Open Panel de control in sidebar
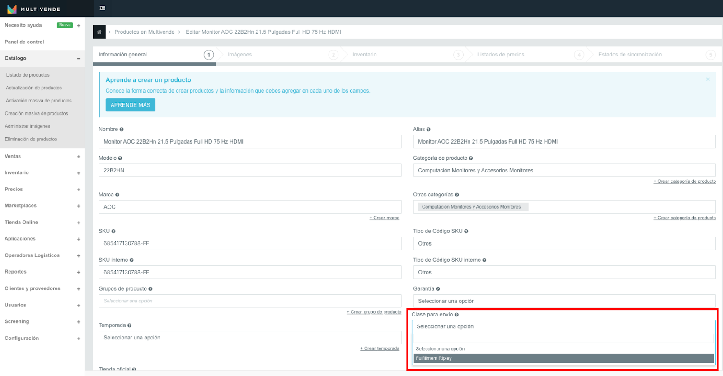723x376 pixels. point(24,42)
